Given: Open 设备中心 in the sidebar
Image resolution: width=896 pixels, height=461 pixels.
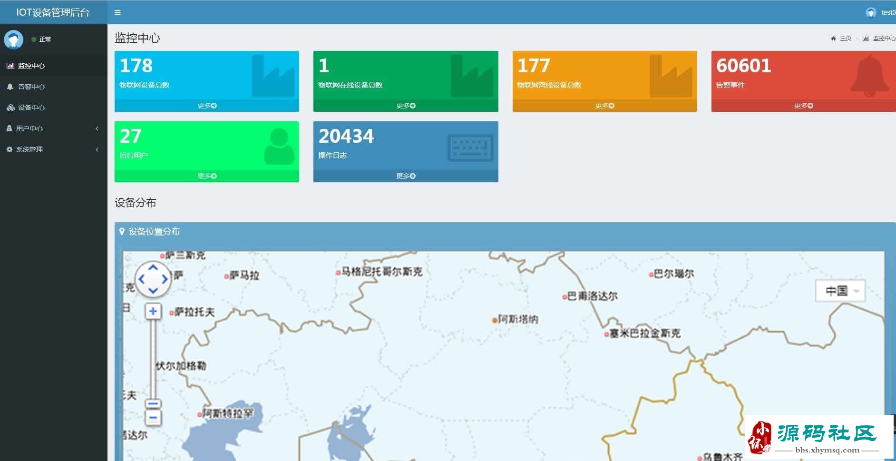Looking at the screenshot, I should pyautogui.click(x=54, y=108).
